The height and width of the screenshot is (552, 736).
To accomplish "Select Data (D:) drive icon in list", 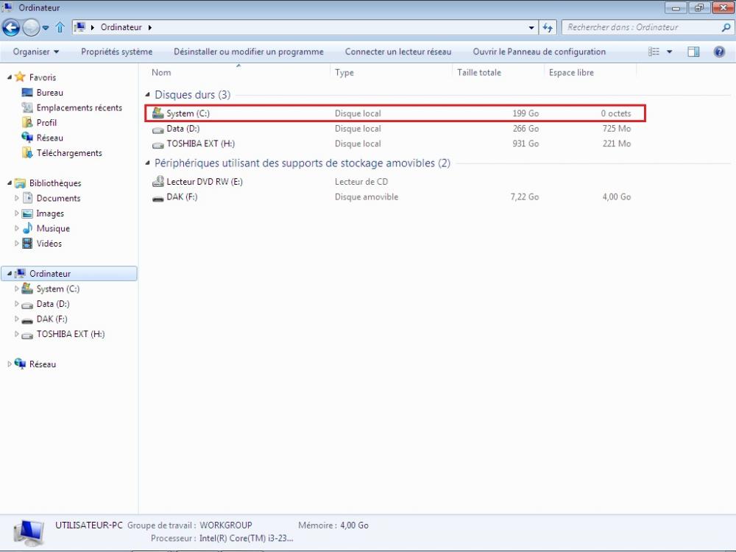I will coord(158,129).
